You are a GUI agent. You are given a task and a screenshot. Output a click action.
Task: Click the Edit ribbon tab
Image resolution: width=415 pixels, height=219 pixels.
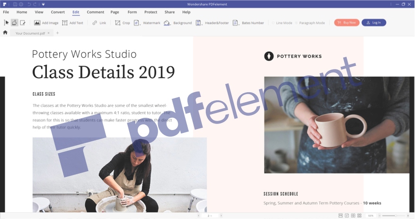(76, 12)
